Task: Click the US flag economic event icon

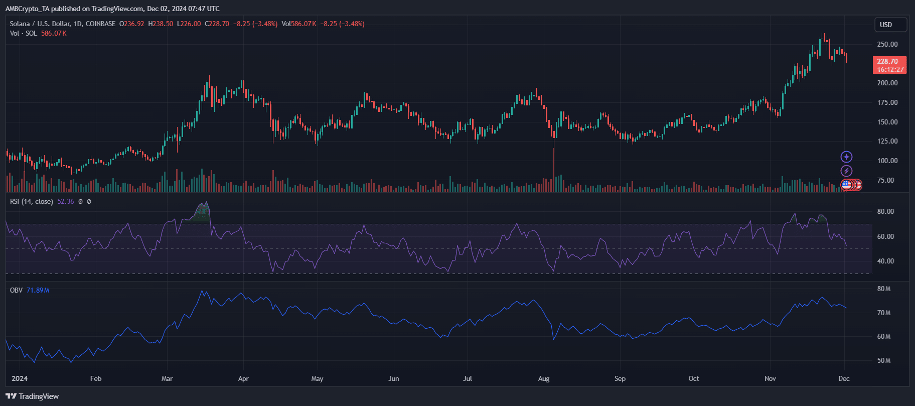Action: [846, 185]
